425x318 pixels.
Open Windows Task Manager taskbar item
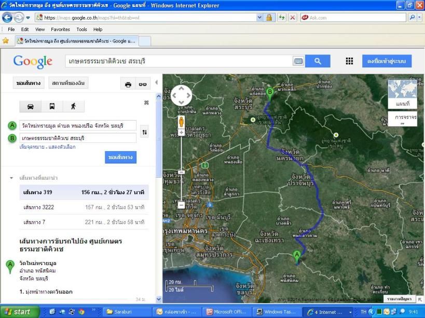point(277,312)
